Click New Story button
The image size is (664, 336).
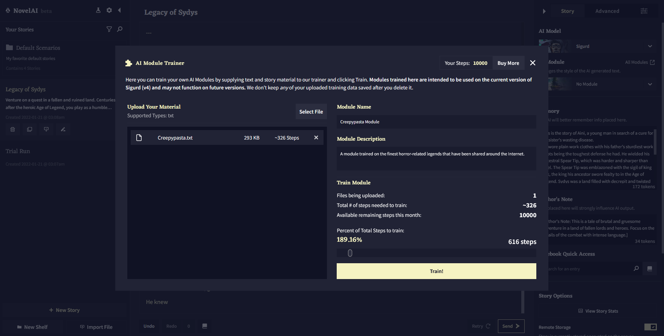[64, 310]
